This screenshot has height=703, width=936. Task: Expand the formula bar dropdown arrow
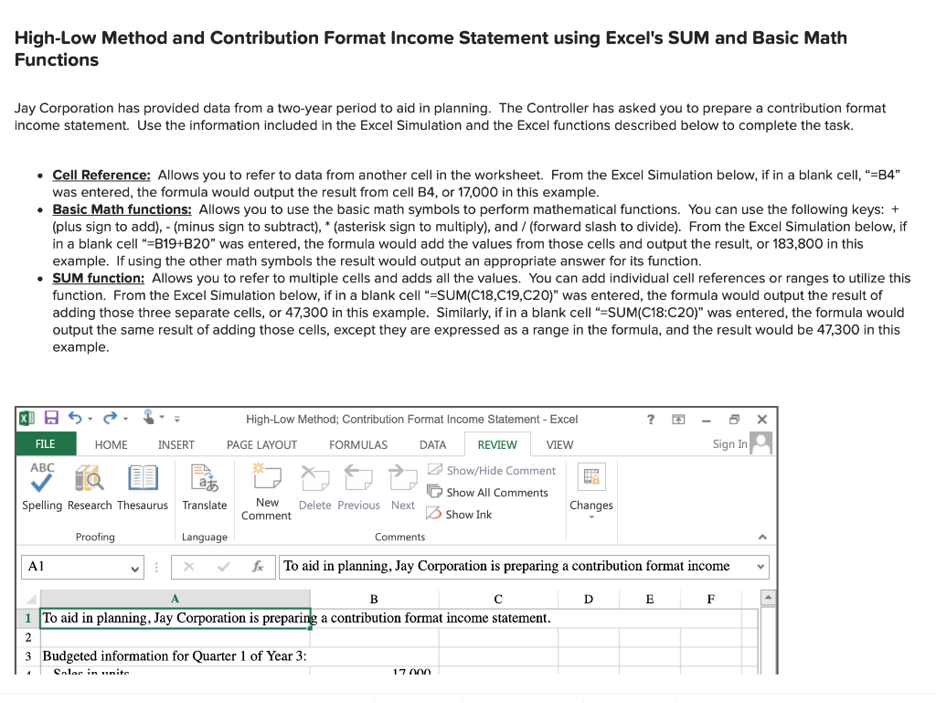pyautogui.click(x=760, y=567)
